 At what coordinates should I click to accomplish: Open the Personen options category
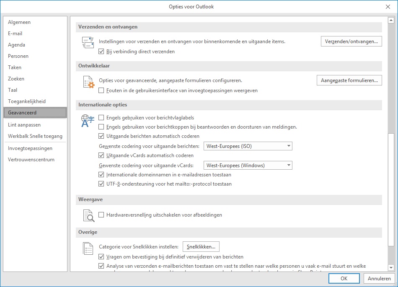click(35, 56)
